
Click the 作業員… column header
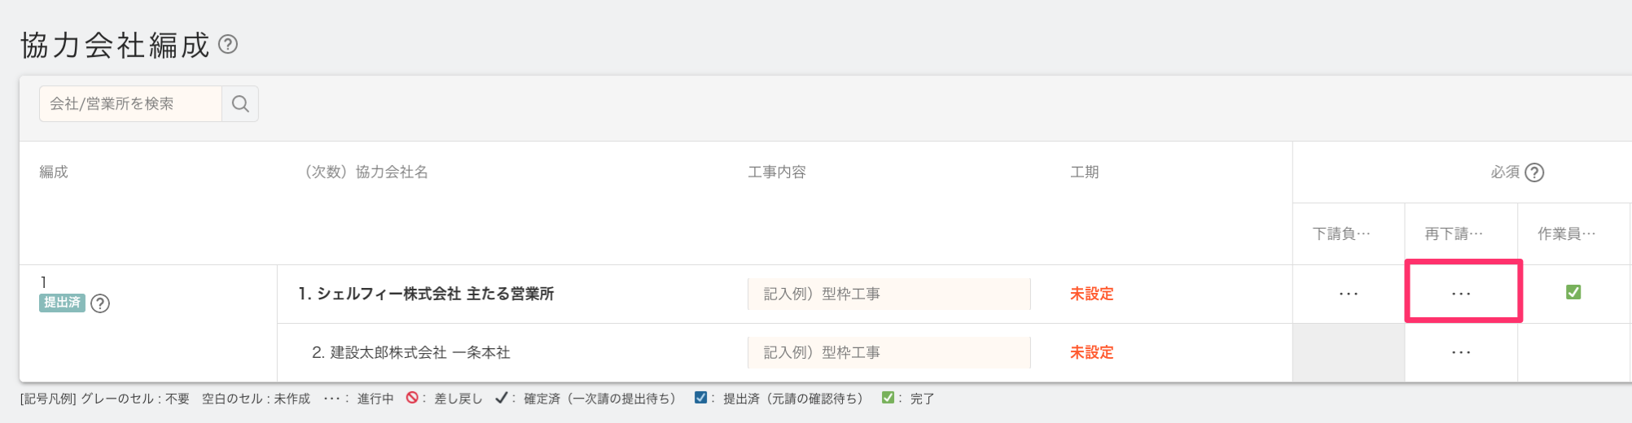coord(1566,234)
